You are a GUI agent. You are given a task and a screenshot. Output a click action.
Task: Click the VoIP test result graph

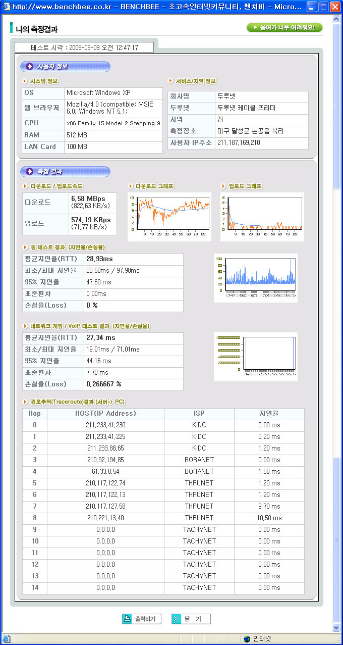256,357
